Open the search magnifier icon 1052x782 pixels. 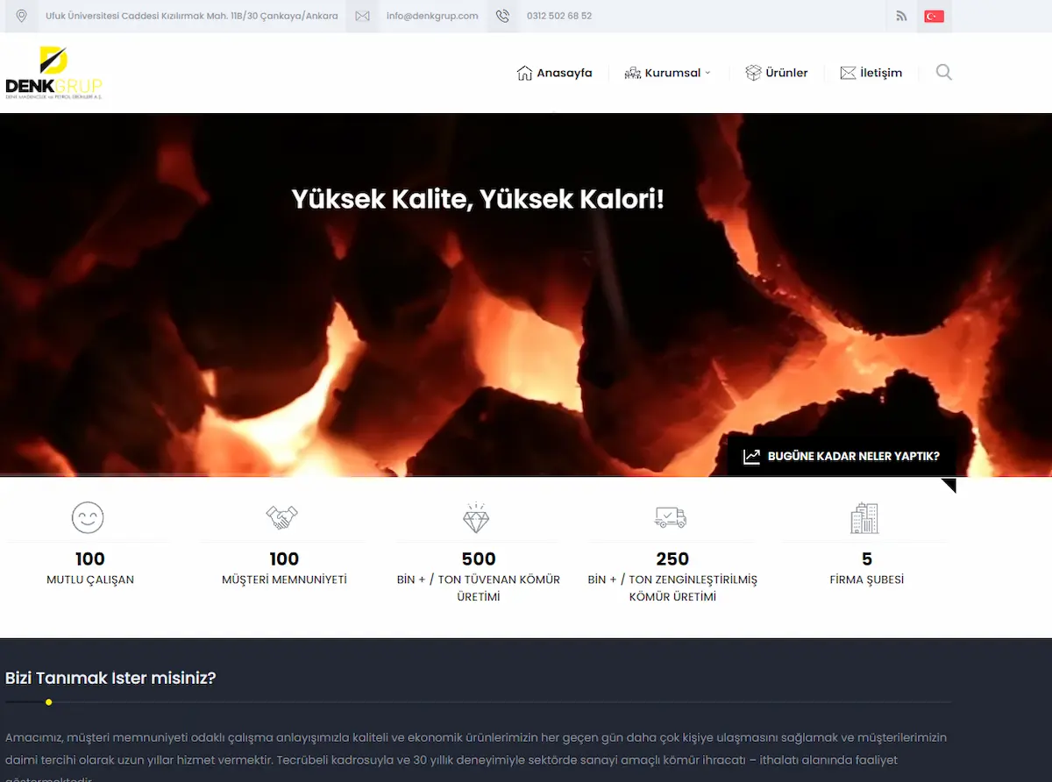(943, 72)
